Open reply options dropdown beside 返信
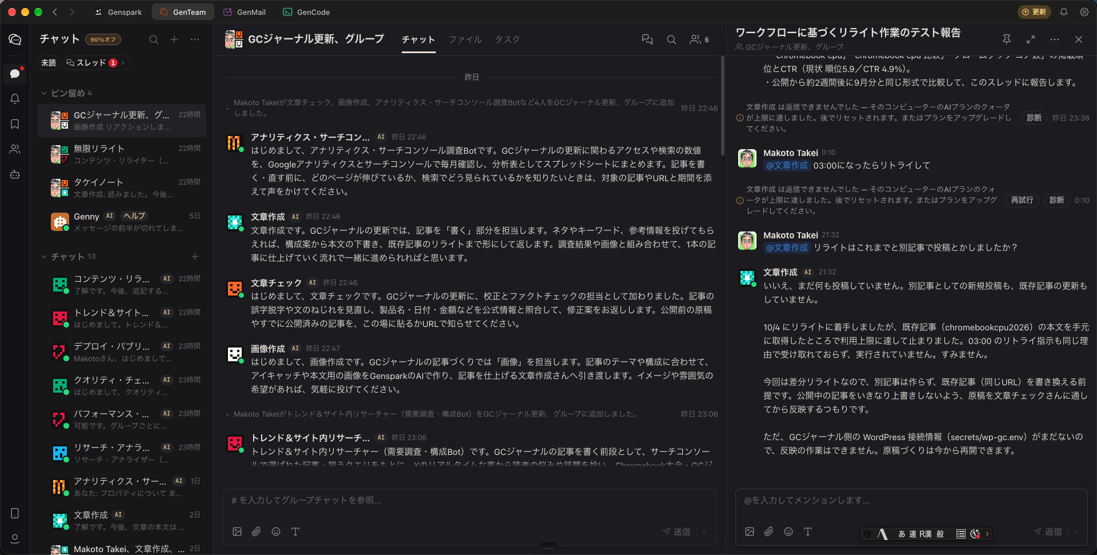 pyautogui.click(x=1075, y=532)
